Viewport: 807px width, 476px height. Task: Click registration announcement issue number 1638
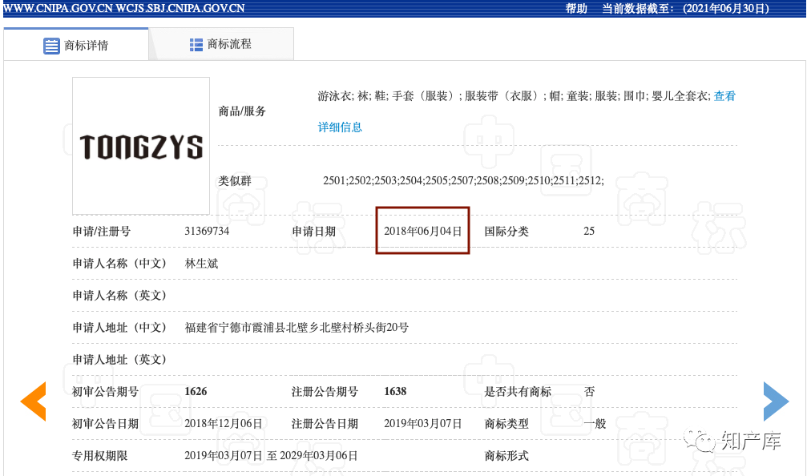coord(395,392)
